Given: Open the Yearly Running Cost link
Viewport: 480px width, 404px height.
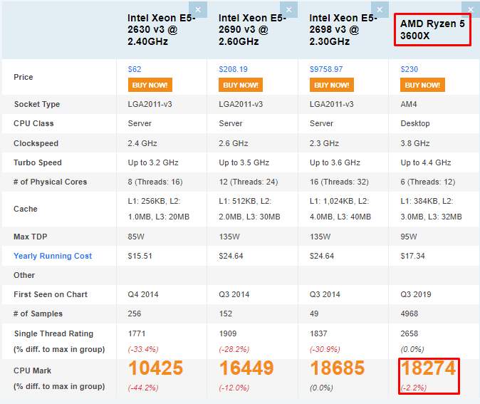Looking at the screenshot, I should pyautogui.click(x=53, y=256).
